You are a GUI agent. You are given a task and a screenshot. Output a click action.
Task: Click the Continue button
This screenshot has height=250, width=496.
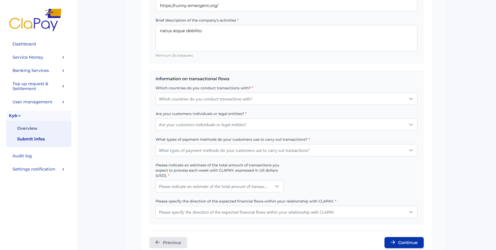404,242
